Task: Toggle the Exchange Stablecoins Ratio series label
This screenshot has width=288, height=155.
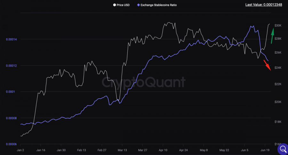Action: [159, 5]
